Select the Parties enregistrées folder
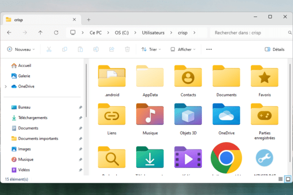 [264, 121]
